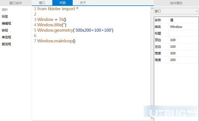The image size is (199, 121).
Task: Click the scroll up arrow of code editor
Action: [152, 8]
